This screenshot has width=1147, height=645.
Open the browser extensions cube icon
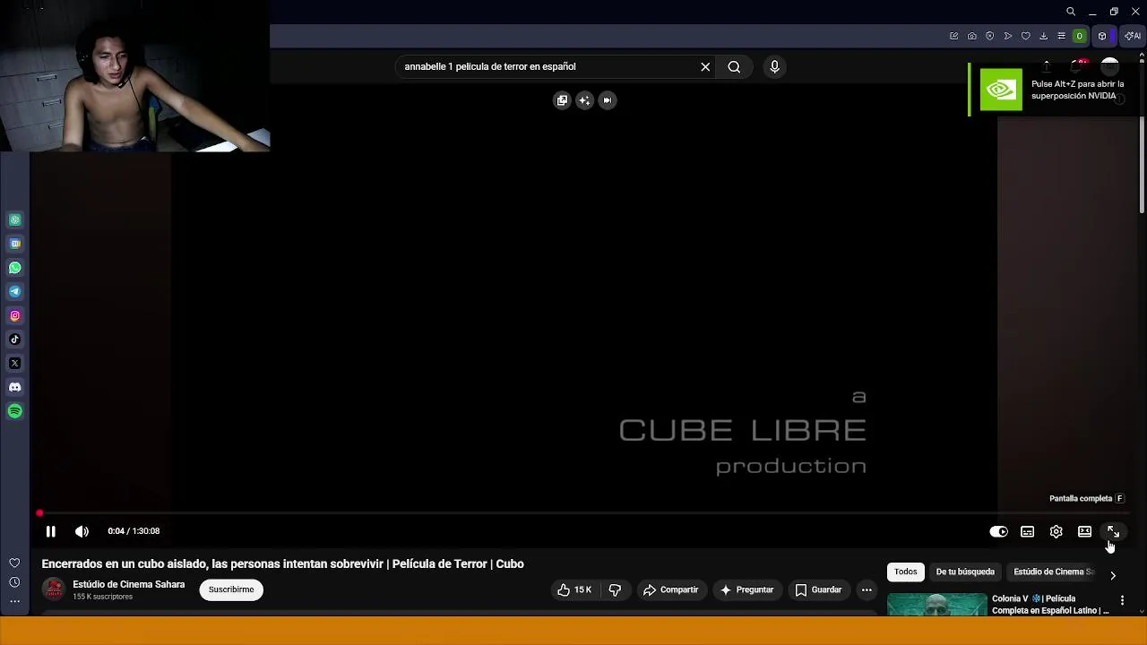point(1102,36)
